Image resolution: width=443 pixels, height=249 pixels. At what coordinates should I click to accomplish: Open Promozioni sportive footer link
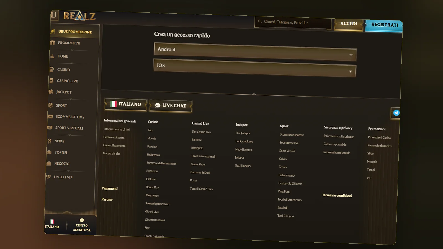380,146
